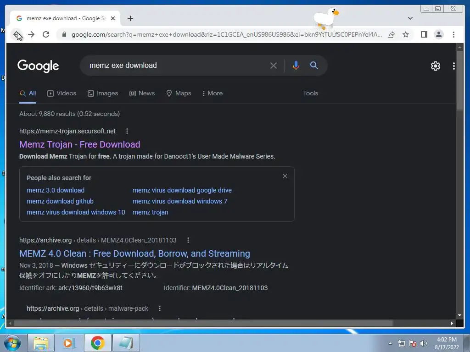Open options for MEMZ4.0Clean archive result

pyautogui.click(x=188, y=240)
